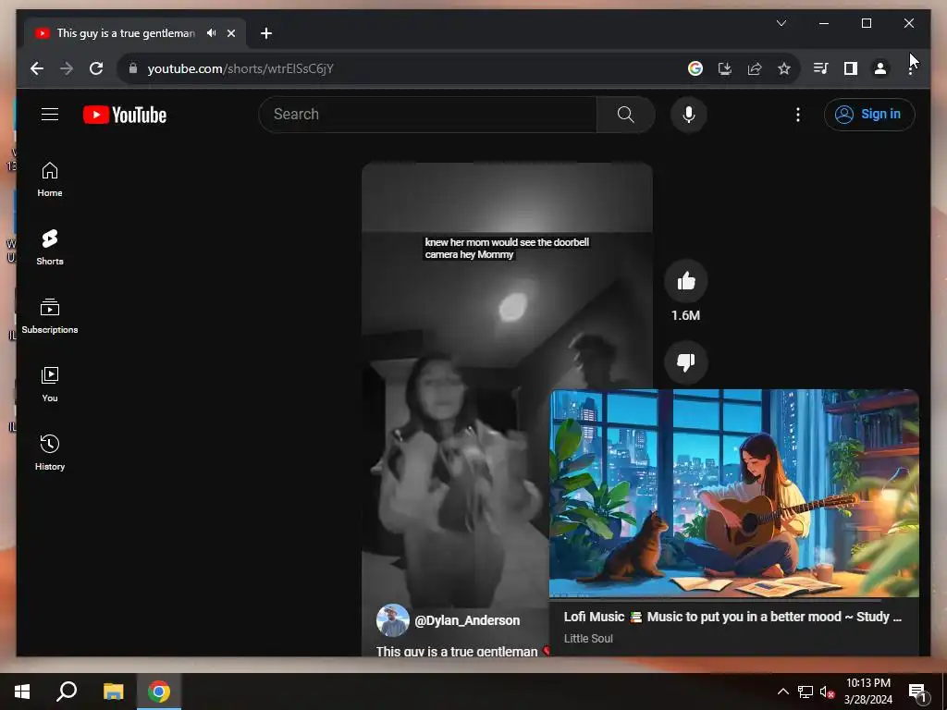Image resolution: width=947 pixels, height=710 pixels.
Task: Open Chrome three-dot menu
Action: click(x=910, y=68)
